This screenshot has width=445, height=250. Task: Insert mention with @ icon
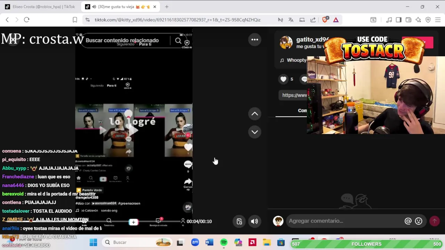(408, 221)
